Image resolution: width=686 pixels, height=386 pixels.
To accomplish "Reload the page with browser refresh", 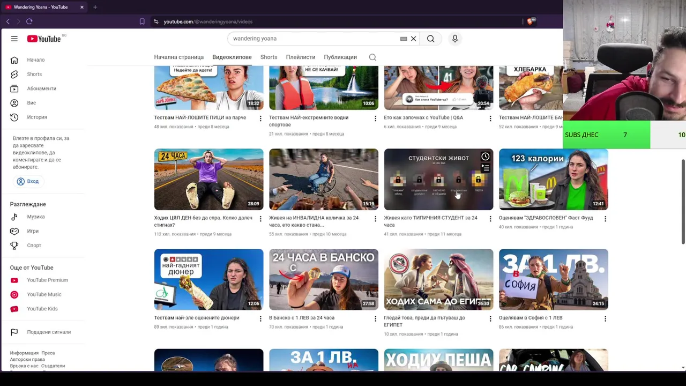I will (x=29, y=21).
